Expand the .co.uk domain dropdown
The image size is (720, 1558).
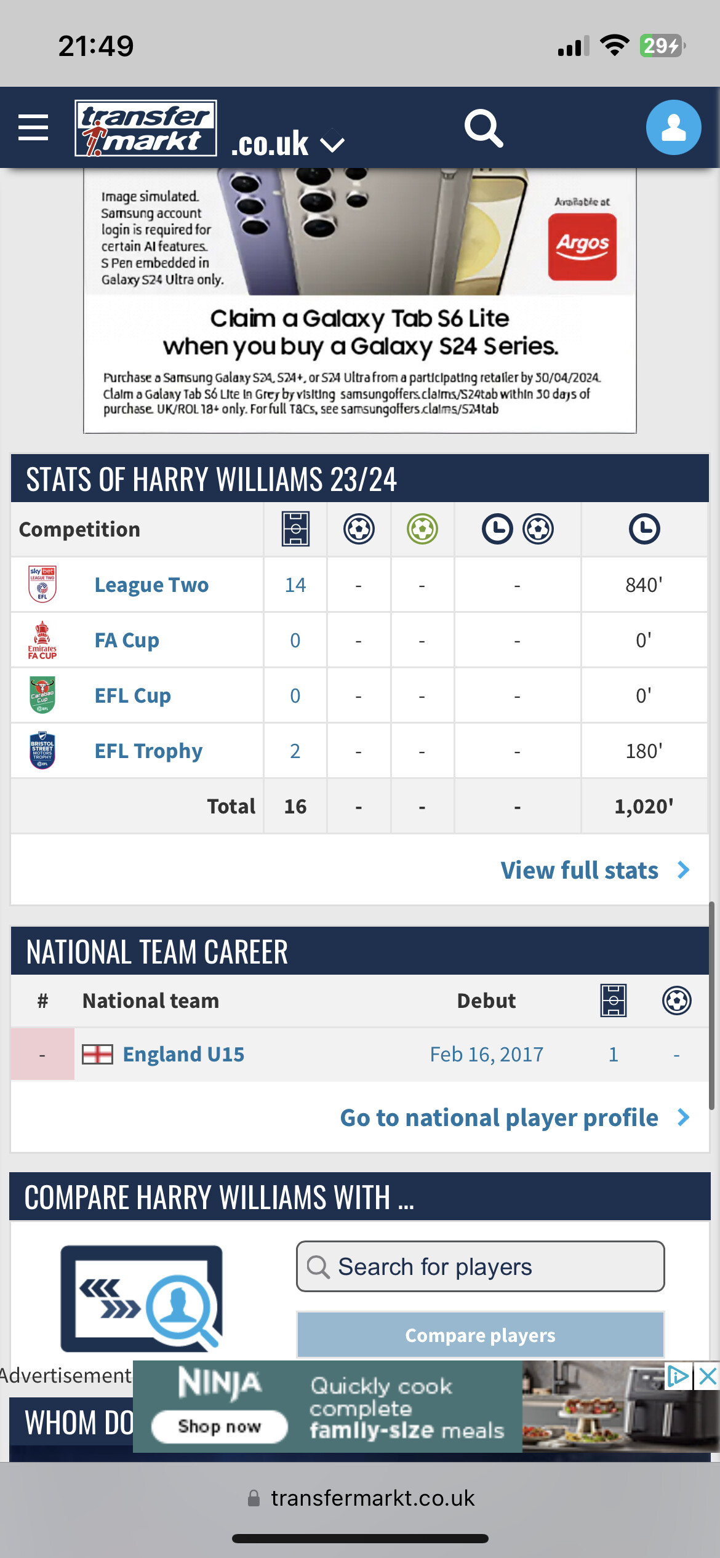332,145
